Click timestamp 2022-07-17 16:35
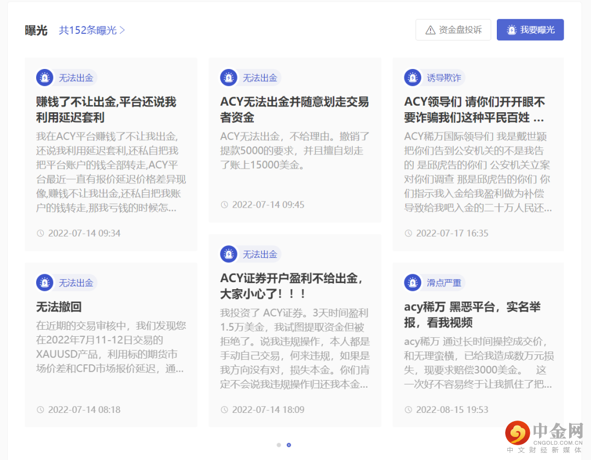This screenshot has height=460, width=591. pos(453,233)
